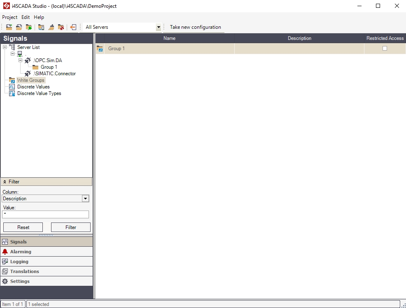Click the open project toolbar icon
This screenshot has width=406, height=308.
coord(19,27)
